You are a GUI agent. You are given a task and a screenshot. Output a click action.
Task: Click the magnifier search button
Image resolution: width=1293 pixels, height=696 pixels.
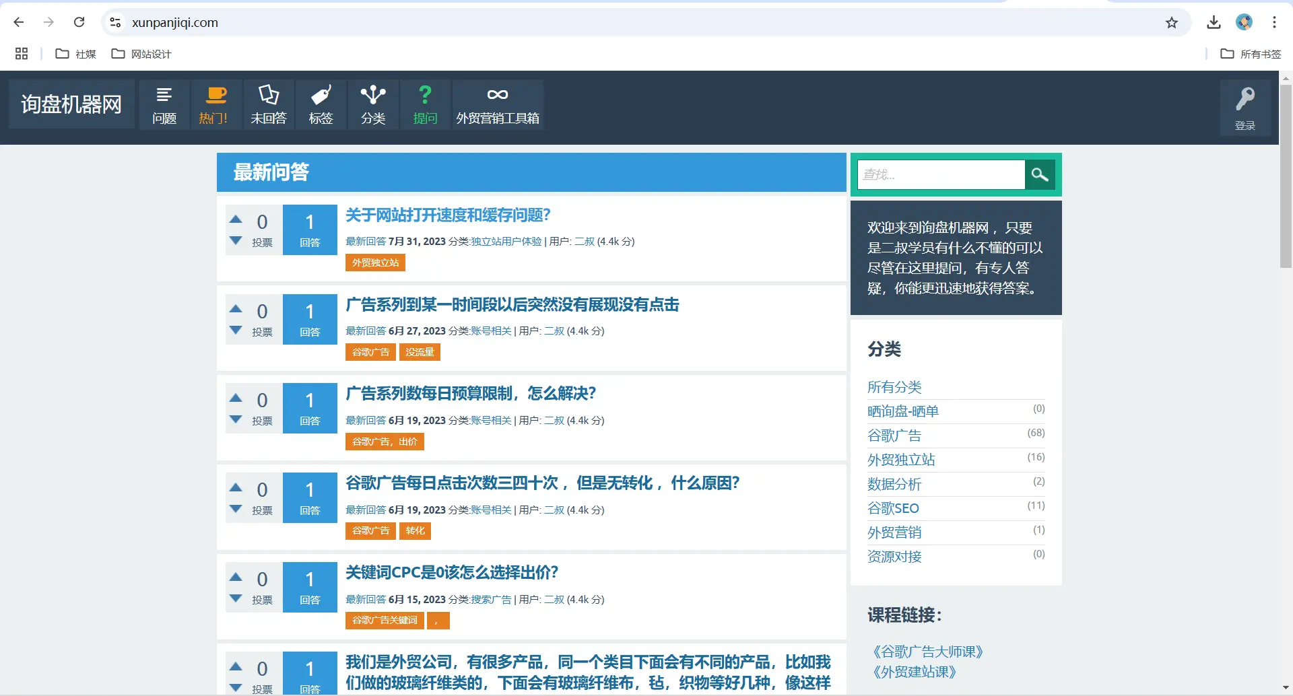pyautogui.click(x=1040, y=174)
